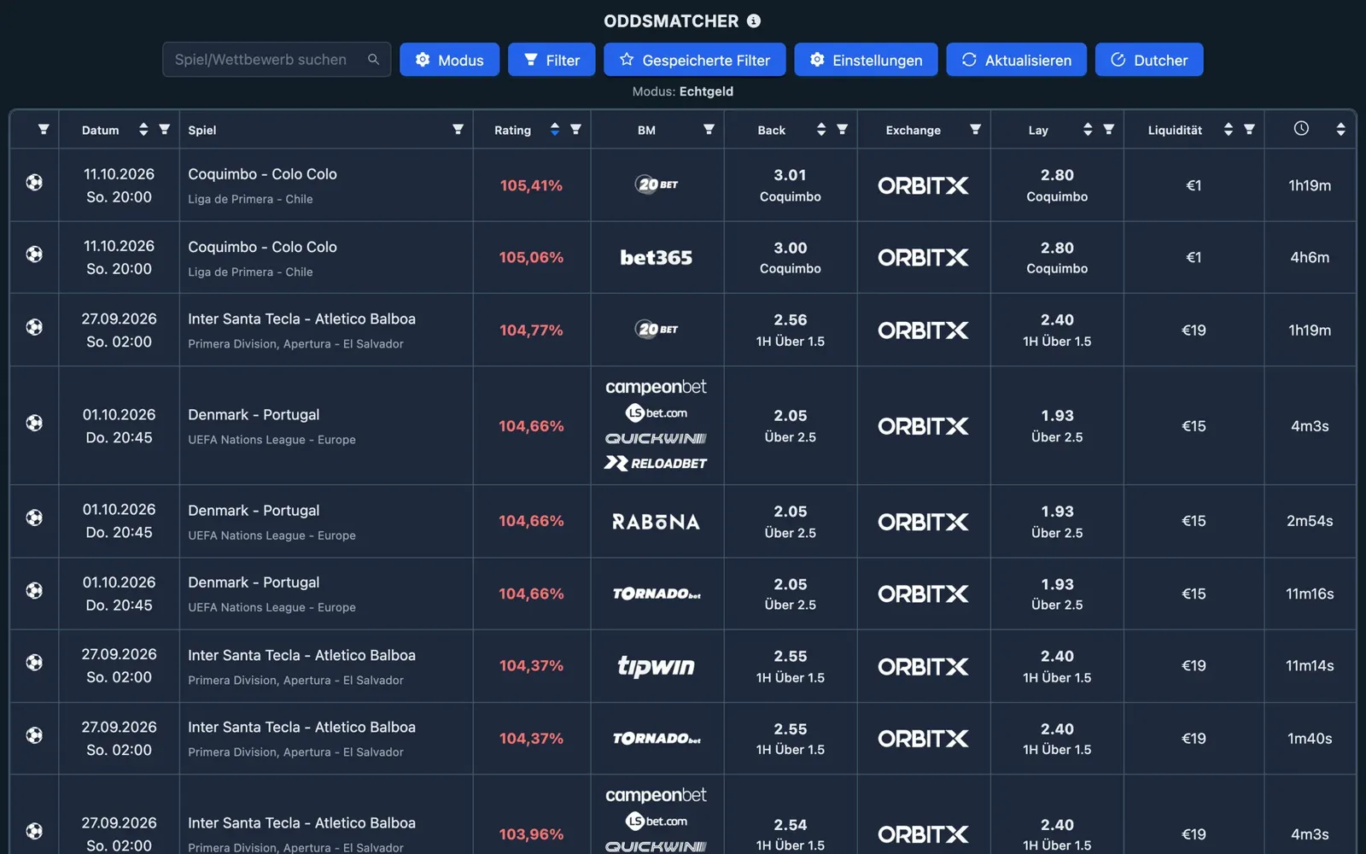Click the 4h6m update time
The image size is (1366, 854).
click(1310, 257)
